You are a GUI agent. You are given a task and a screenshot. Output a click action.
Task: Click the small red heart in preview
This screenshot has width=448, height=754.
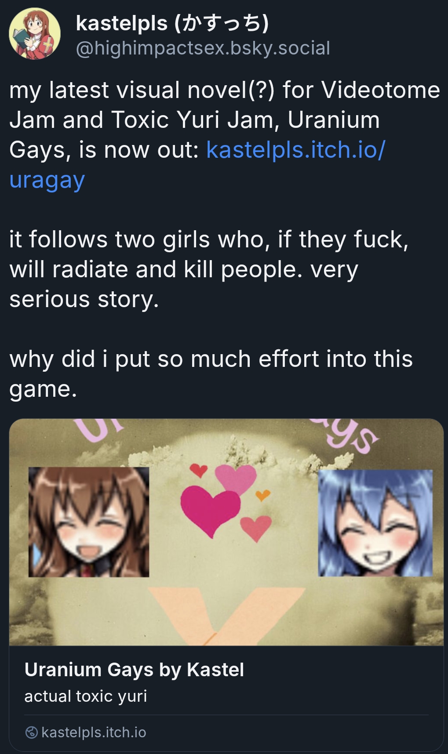coord(199,470)
